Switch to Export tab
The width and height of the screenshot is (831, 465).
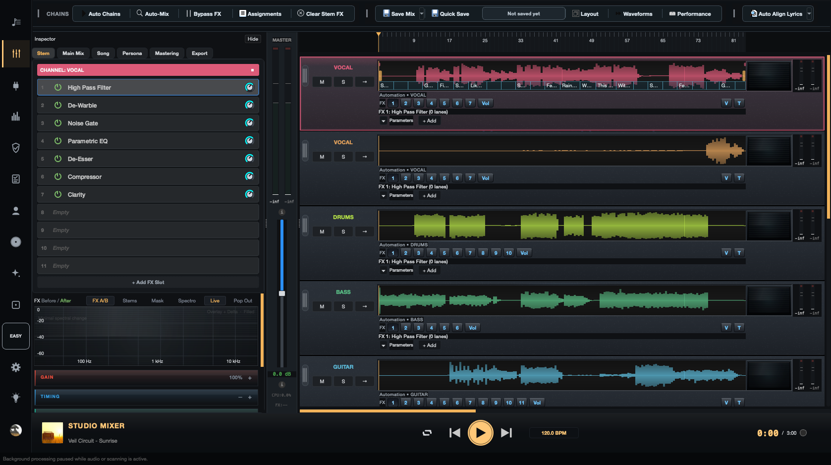point(200,53)
